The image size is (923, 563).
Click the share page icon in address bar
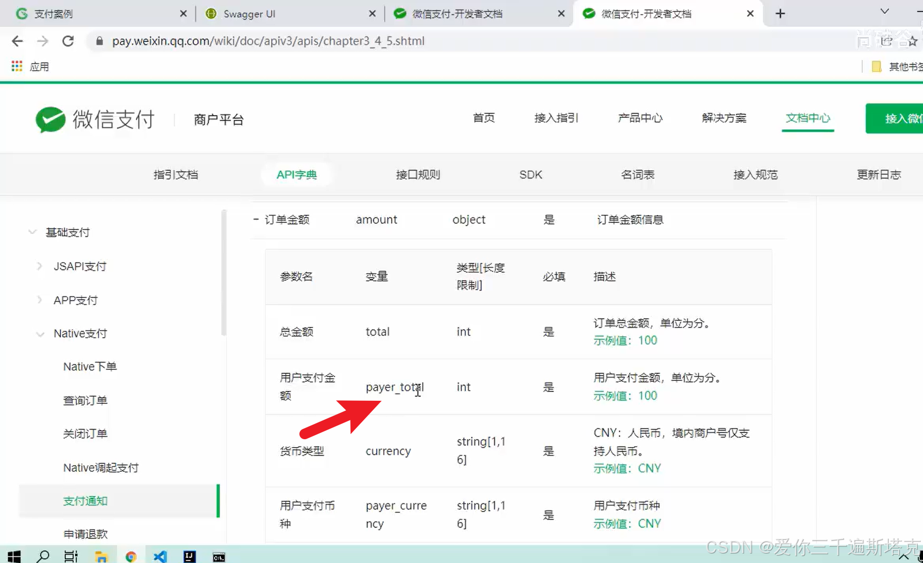pyautogui.click(x=887, y=41)
